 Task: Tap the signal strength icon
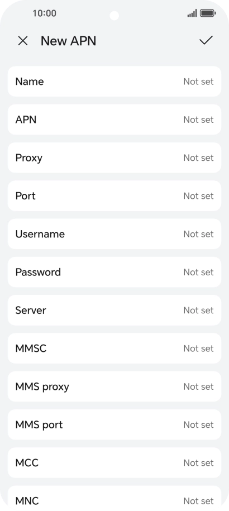pyautogui.click(x=192, y=13)
